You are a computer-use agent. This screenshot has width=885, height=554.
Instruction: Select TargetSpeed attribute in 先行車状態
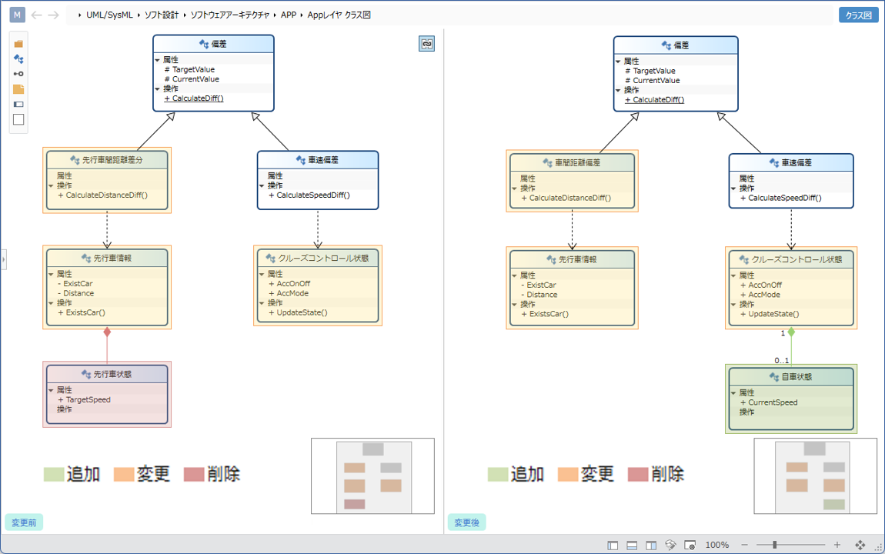[85, 400]
